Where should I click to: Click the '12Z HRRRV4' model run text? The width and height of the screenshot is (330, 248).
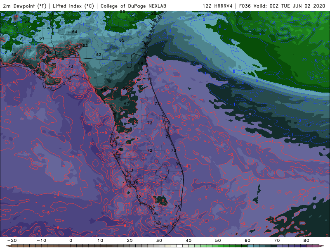pyautogui.click(x=218, y=6)
